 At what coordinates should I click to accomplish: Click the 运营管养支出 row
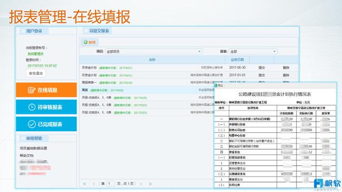[x=275, y=163]
